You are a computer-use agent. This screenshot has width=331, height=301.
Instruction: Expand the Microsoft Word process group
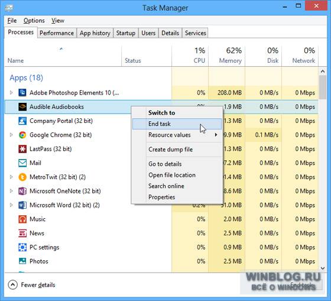click(11, 205)
